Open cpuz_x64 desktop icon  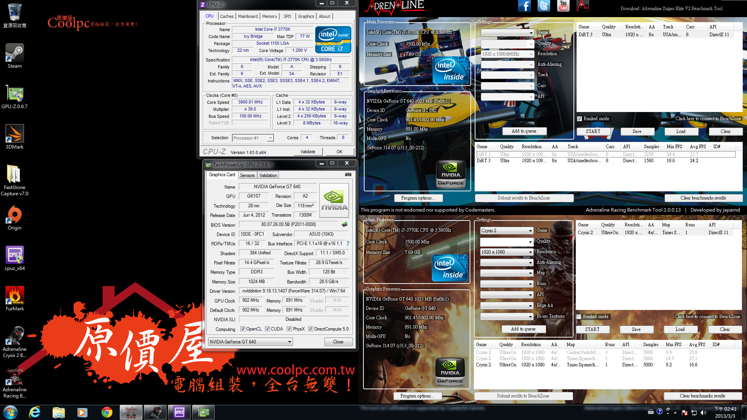pyautogui.click(x=14, y=258)
